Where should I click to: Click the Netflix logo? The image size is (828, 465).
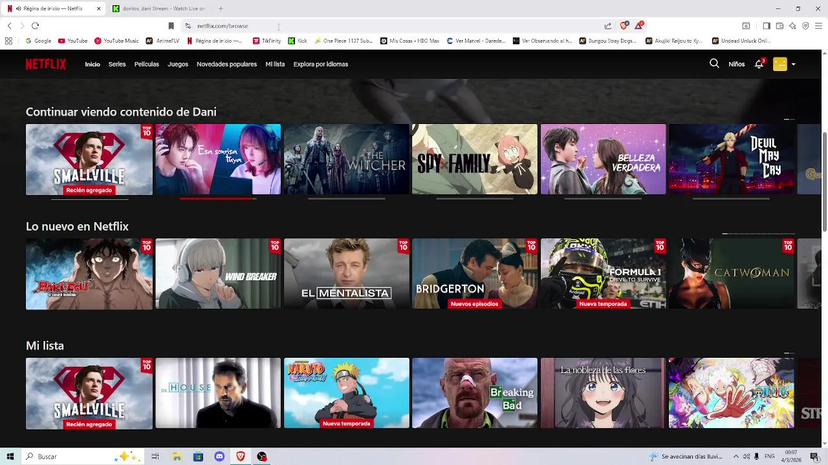coord(46,64)
